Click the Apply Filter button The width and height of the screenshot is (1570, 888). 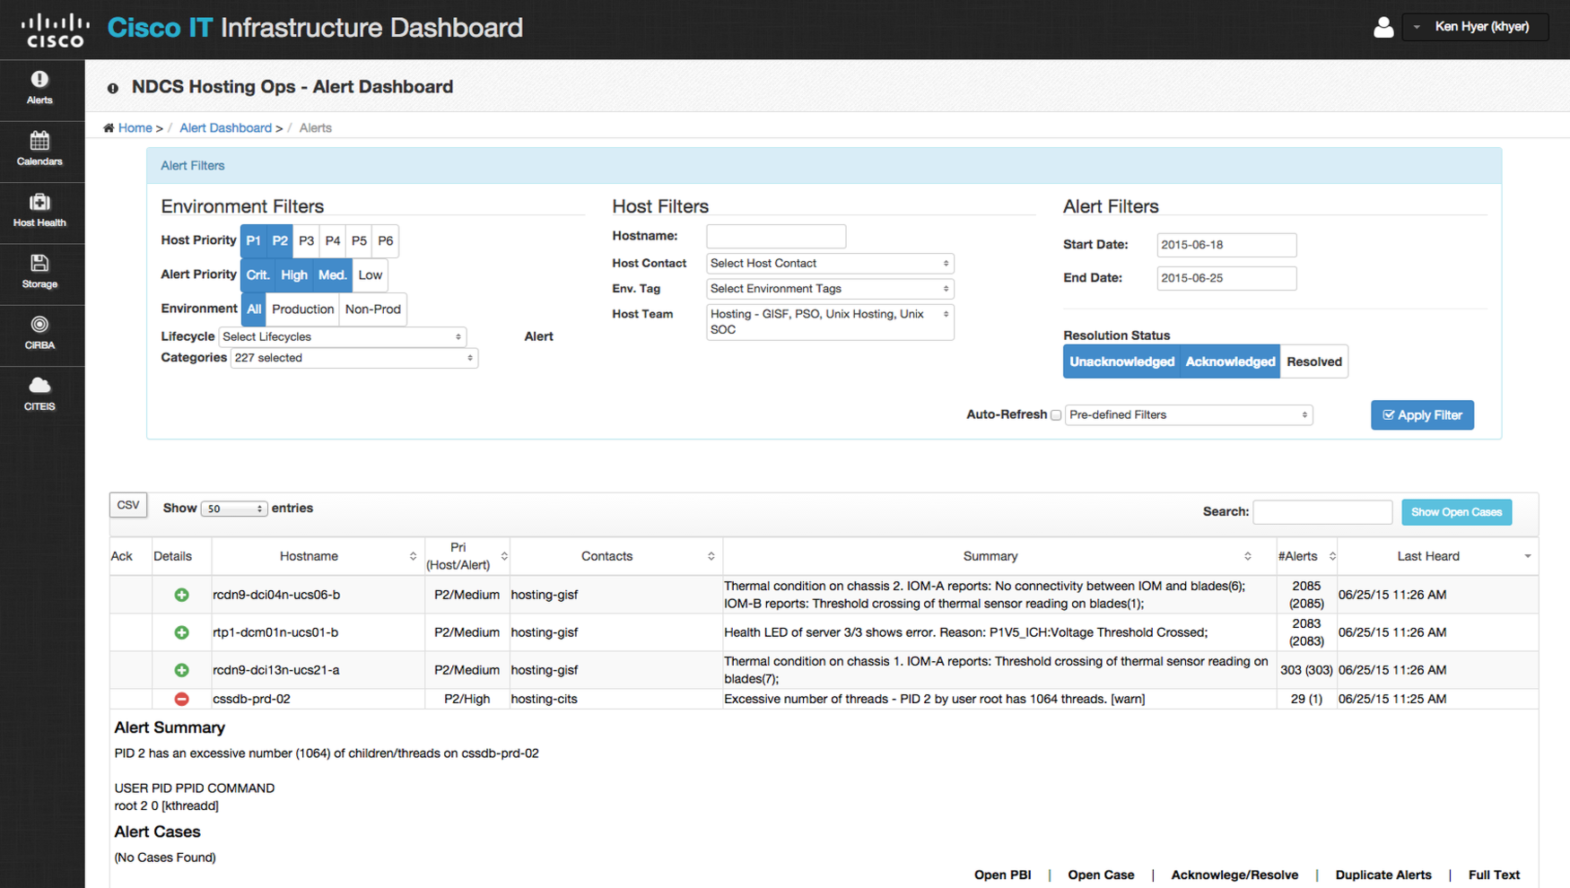(x=1422, y=415)
